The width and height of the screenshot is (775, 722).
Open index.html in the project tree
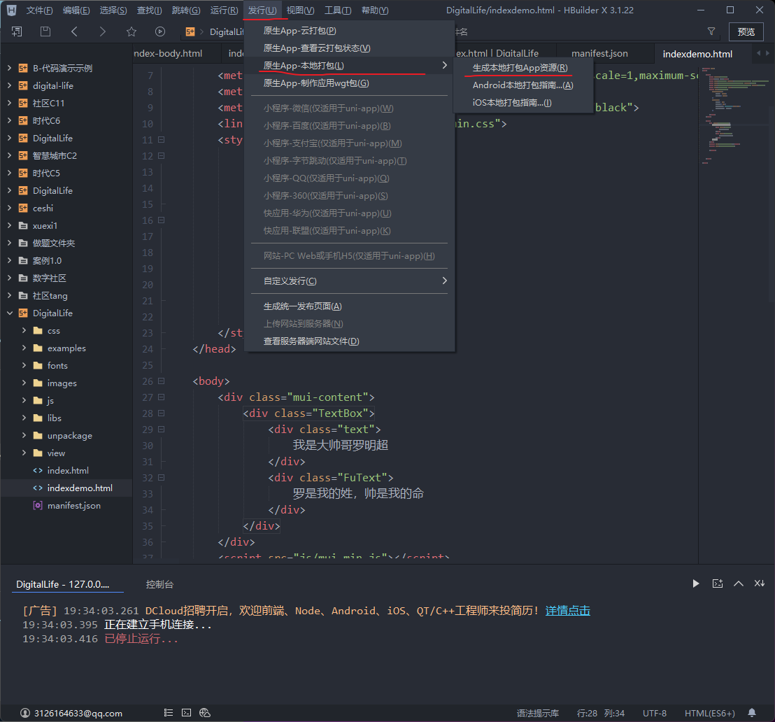(68, 471)
